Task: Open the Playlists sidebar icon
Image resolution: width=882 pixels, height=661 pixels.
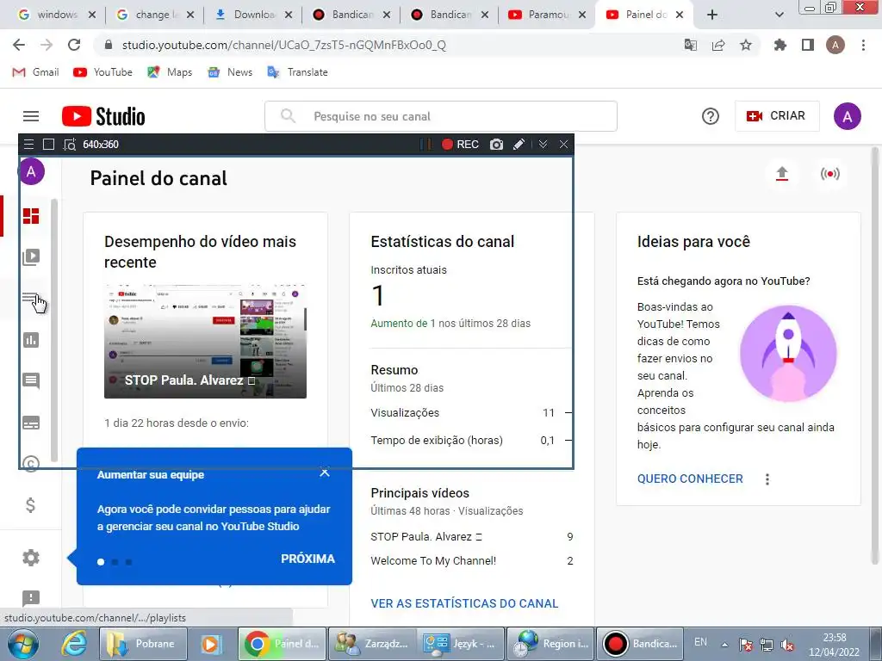Action: [31, 299]
